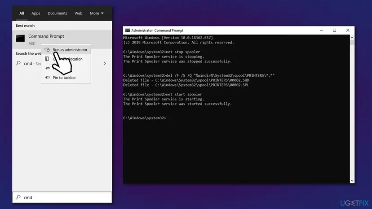Open the Command Prompt best match result
This screenshot has height=209, width=372.
point(62,39)
